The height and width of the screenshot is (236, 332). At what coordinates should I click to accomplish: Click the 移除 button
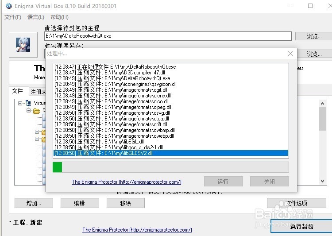click(x=126, y=203)
